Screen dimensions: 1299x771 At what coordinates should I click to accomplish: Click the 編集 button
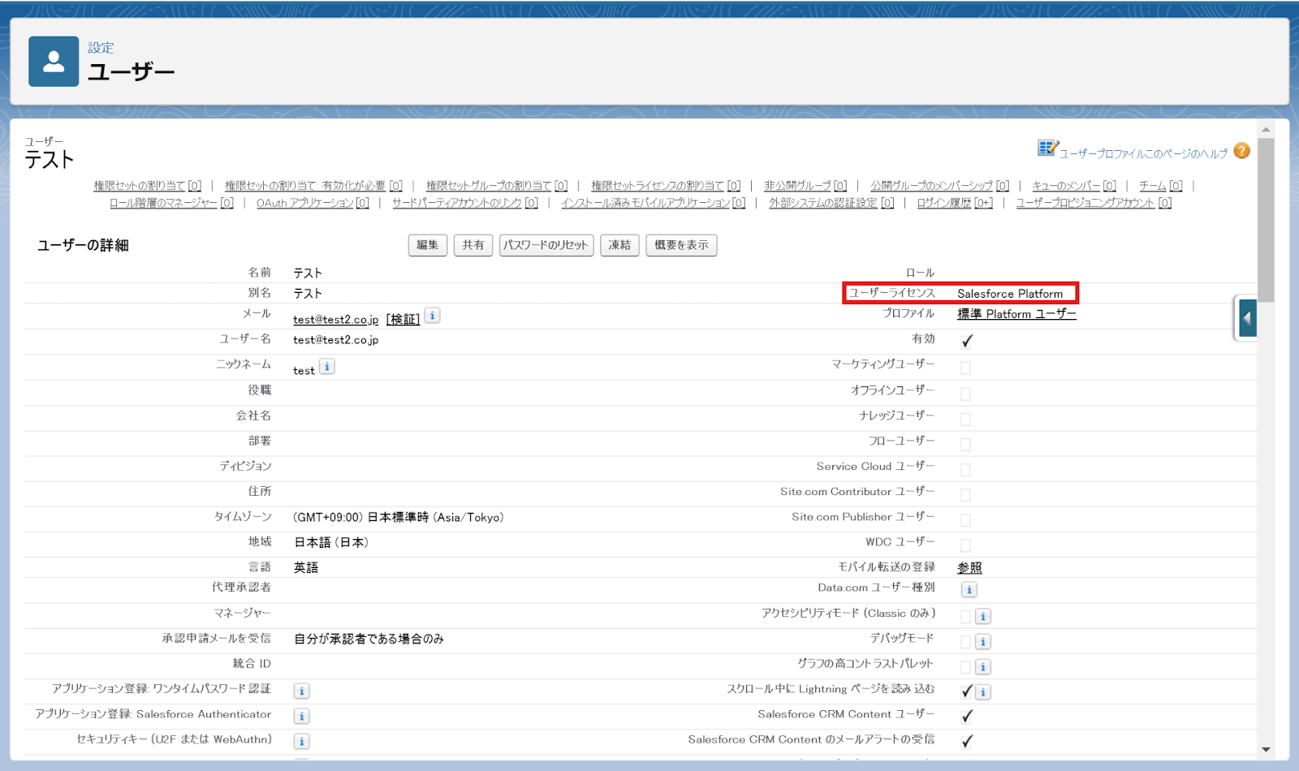pos(427,245)
